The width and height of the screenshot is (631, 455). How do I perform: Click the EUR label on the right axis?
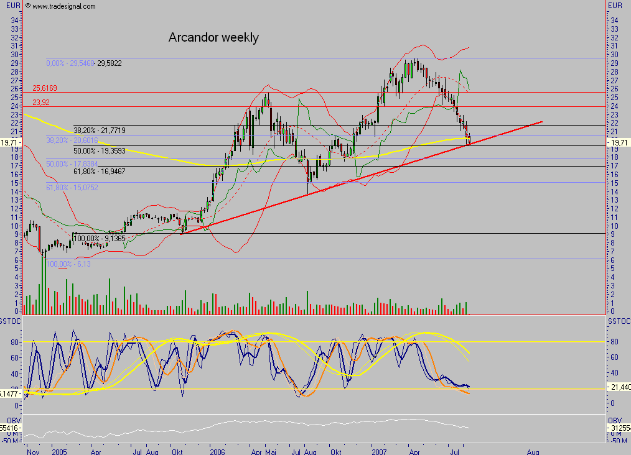(614, 6)
